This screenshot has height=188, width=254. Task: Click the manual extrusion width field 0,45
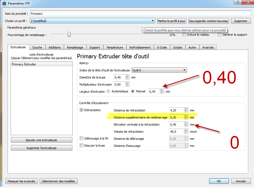tap(154, 91)
